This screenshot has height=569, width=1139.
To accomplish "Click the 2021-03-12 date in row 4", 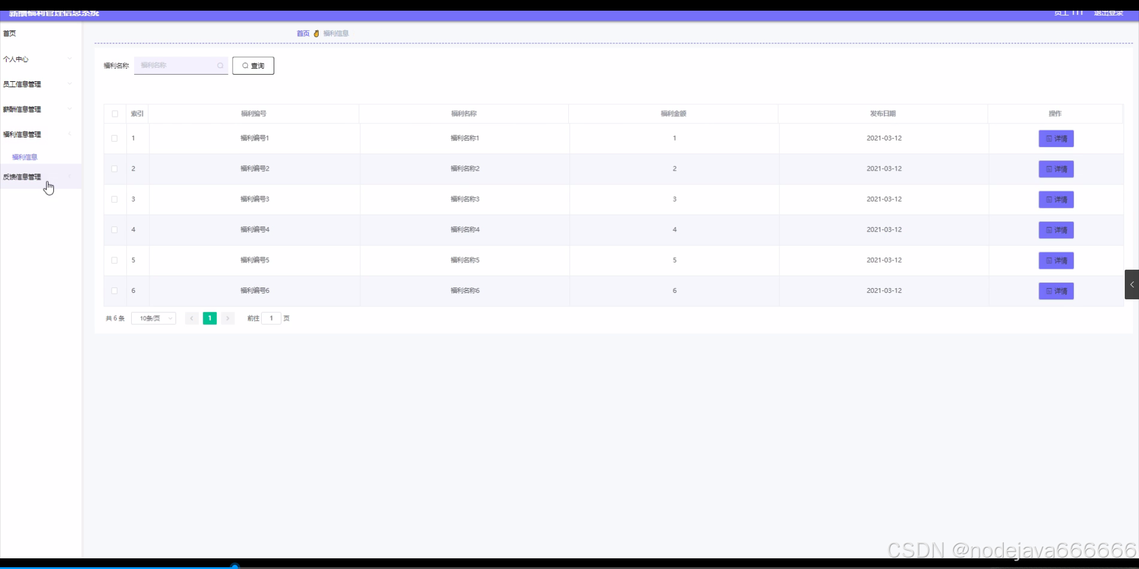I will click(x=884, y=230).
